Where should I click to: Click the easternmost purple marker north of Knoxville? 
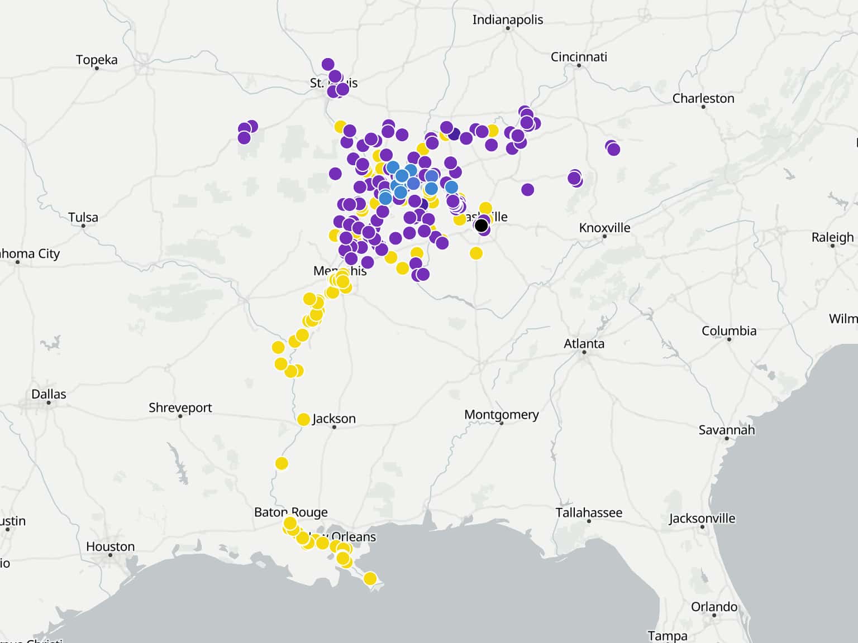(x=613, y=149)
